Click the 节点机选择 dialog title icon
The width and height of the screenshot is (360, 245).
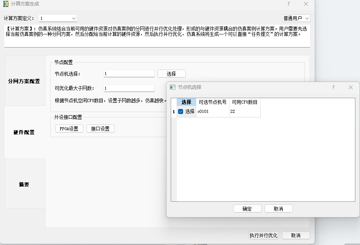click(x=173, y=87)
